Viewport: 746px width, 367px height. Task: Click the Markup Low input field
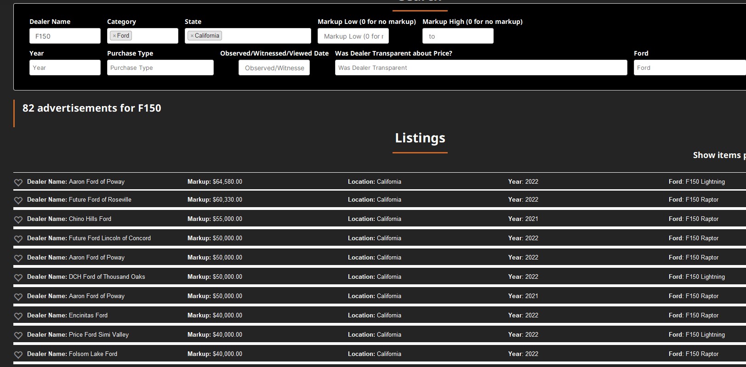click(x=353, y=36)
